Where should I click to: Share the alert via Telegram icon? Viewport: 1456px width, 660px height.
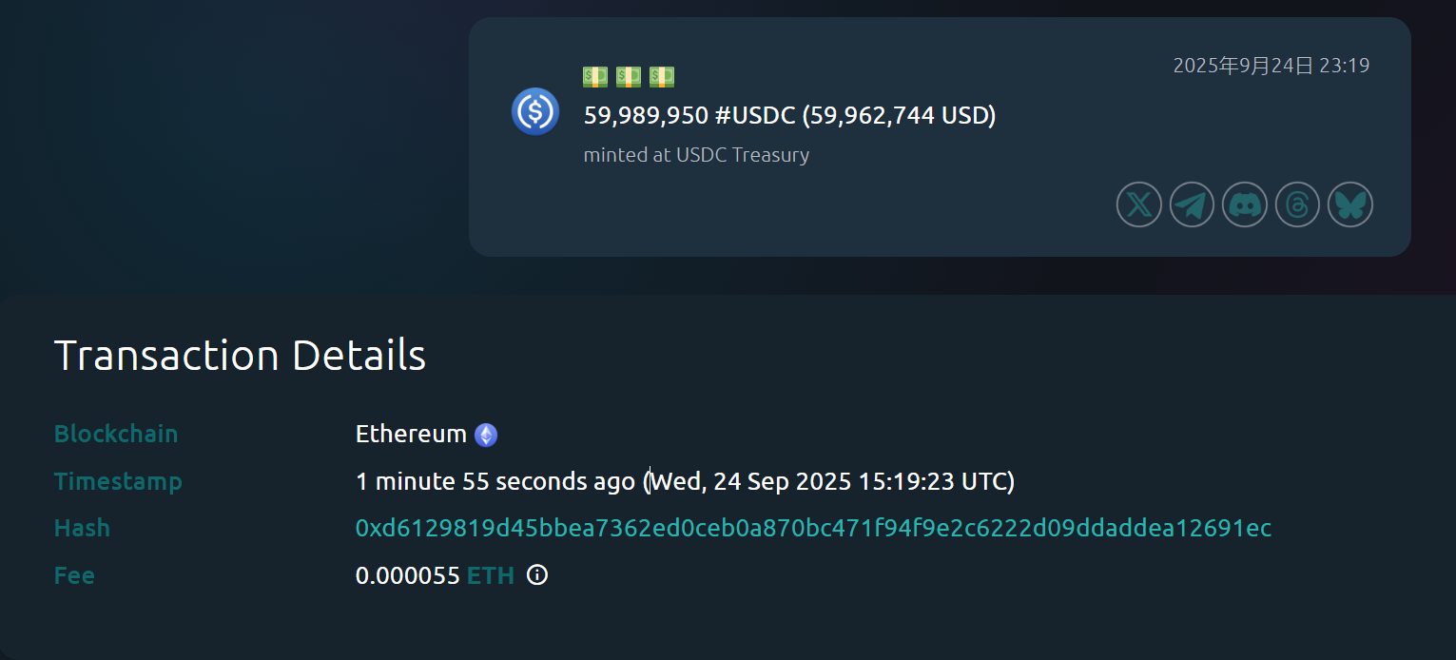pyautogui.click(x=1192, y=204)
